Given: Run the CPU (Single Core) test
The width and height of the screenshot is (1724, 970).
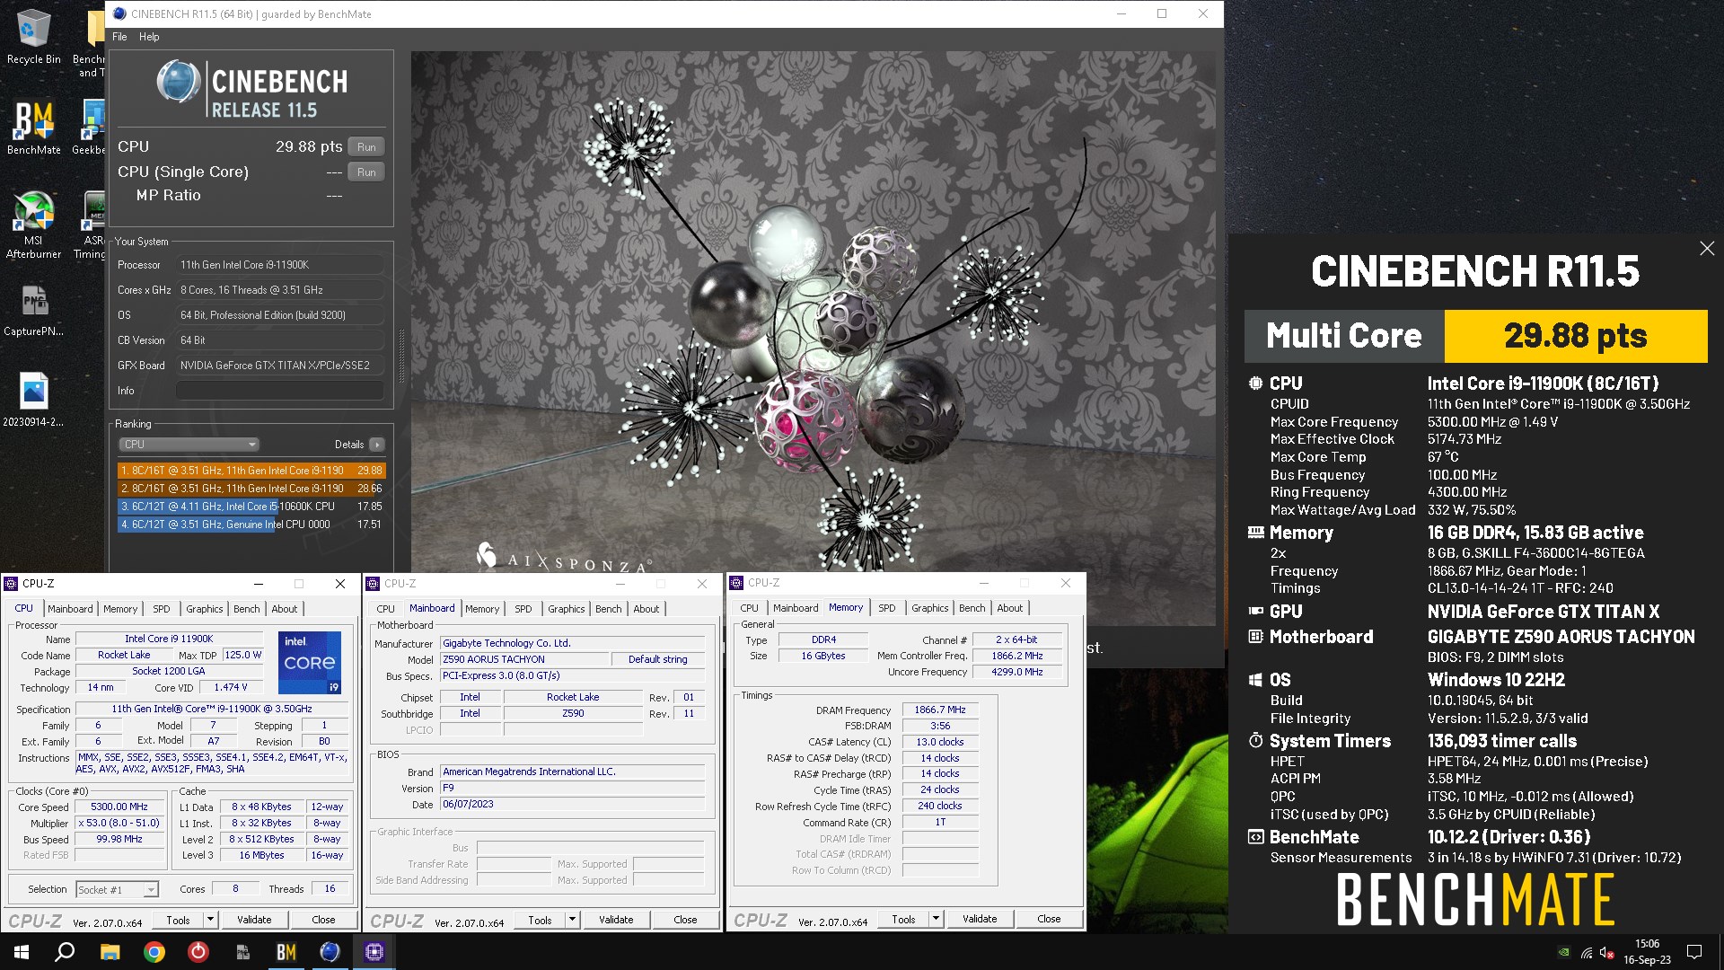Looking at the screenshot, I should pos(366,172).
